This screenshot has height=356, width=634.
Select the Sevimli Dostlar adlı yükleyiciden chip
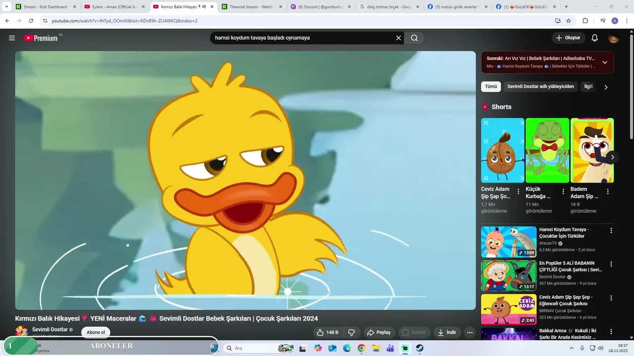pos(540,87)
